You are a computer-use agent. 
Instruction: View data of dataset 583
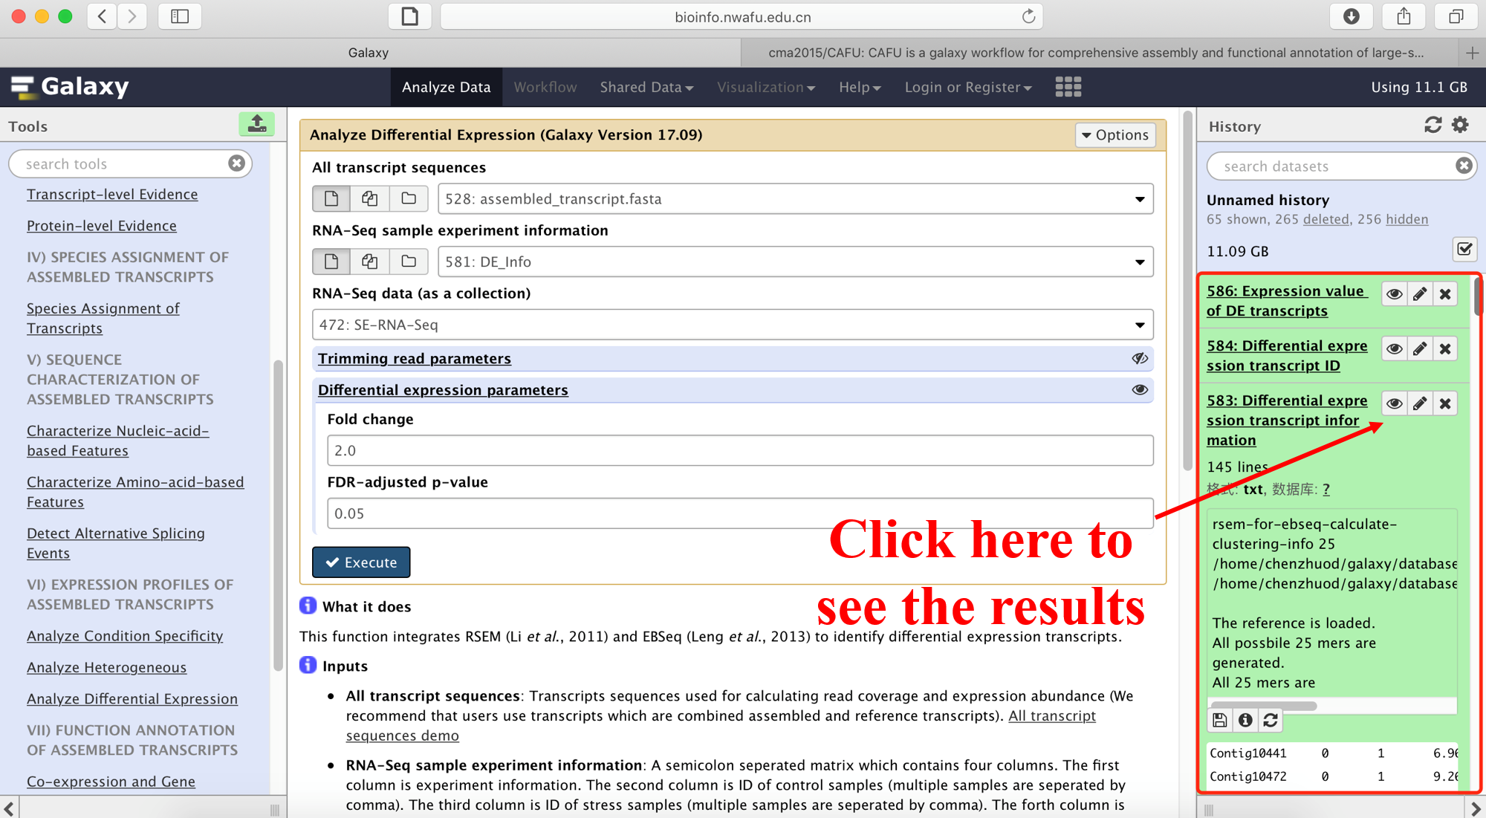click(1395, 403)
